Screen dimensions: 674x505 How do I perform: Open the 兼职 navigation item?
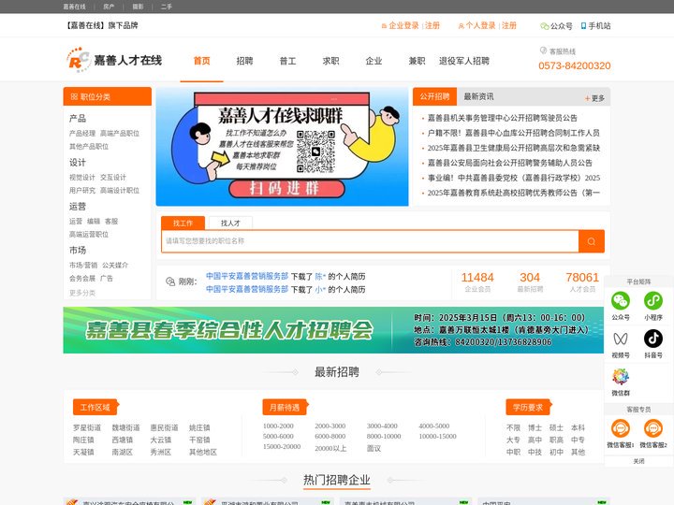tap(417, 61)
